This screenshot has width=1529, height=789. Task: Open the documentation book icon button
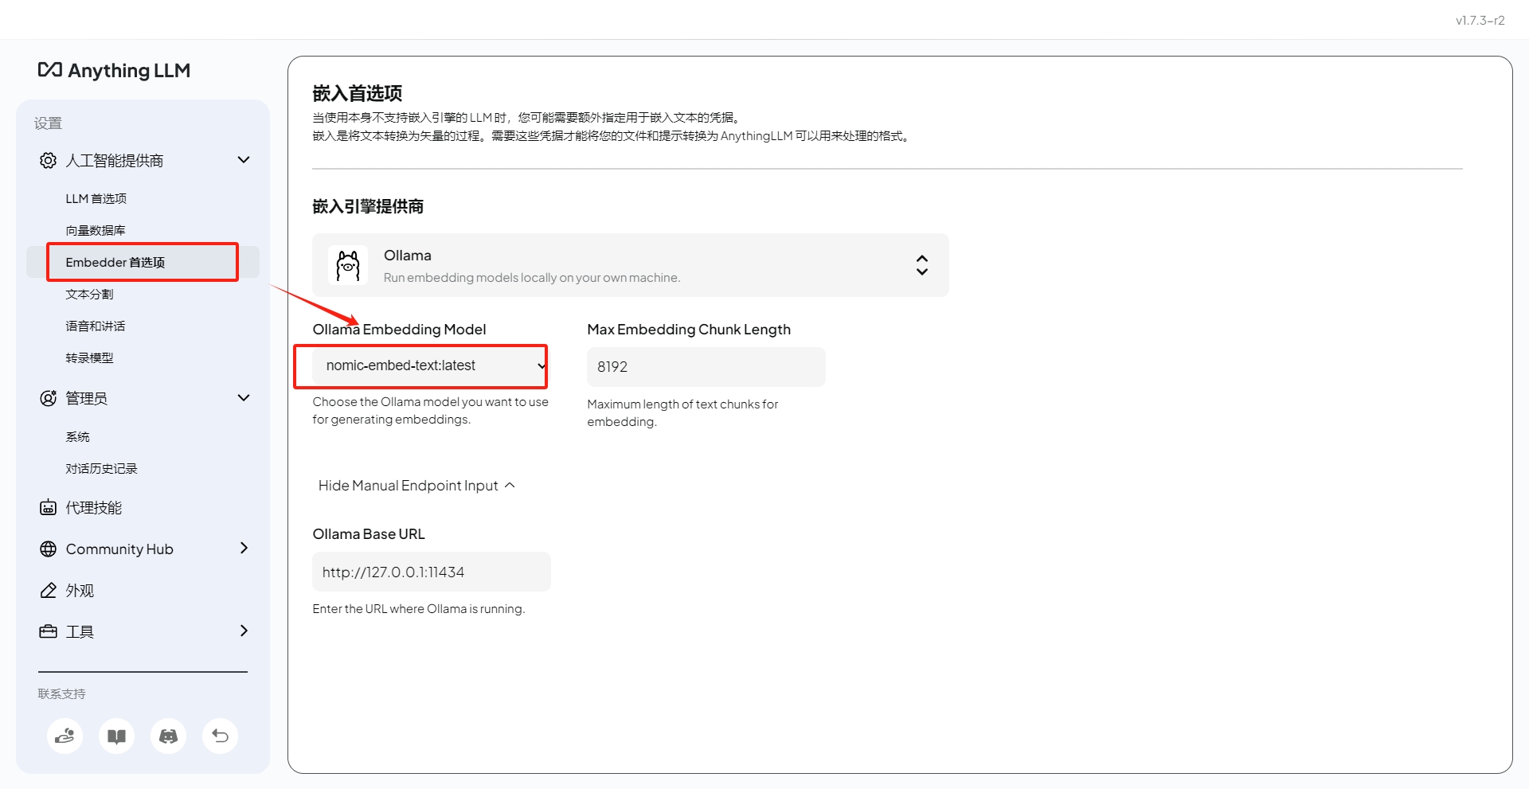(116, 736)
